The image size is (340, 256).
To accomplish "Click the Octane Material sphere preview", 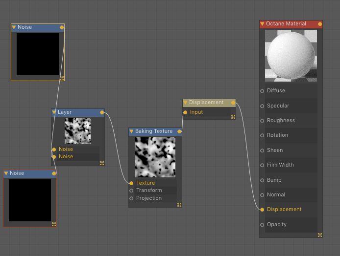I will 291,56.
